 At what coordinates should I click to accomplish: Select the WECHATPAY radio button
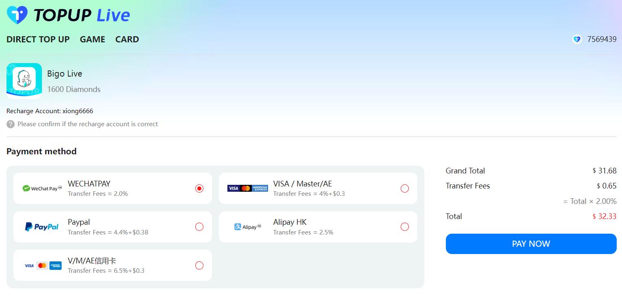tap(199, 188)
